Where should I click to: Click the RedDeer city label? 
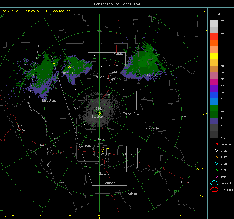point(110,79)
